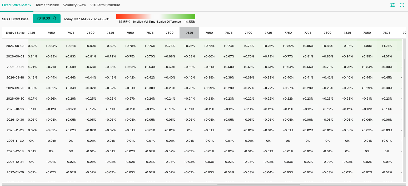This screenshot has height=186, width=408.
Task: Click the SPX current price 7649.00 button
Action: point(47,18)
